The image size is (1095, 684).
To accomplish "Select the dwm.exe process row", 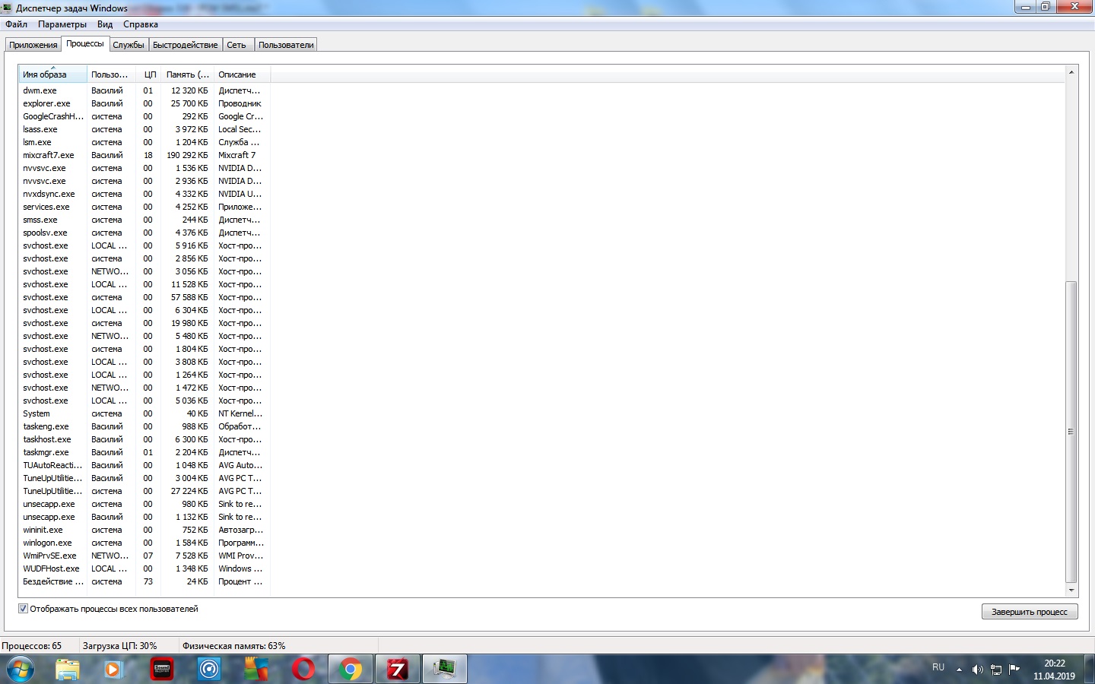I will point(144,90).
